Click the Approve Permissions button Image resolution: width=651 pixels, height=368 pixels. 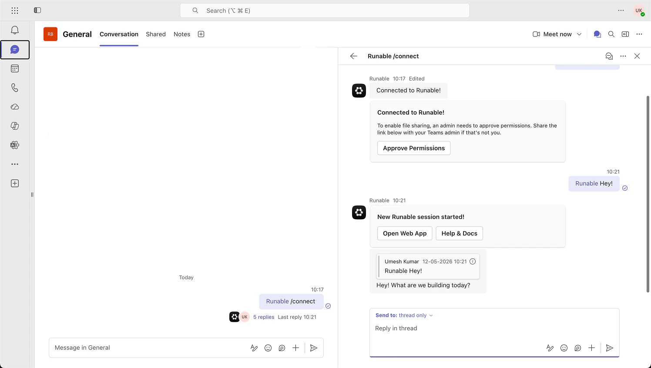(414, 148)
